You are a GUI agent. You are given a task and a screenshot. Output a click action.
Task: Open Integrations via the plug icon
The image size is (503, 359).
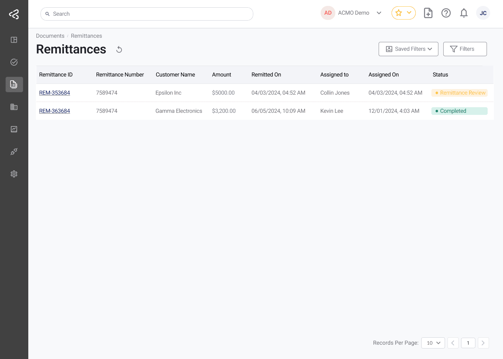[14, 152]
